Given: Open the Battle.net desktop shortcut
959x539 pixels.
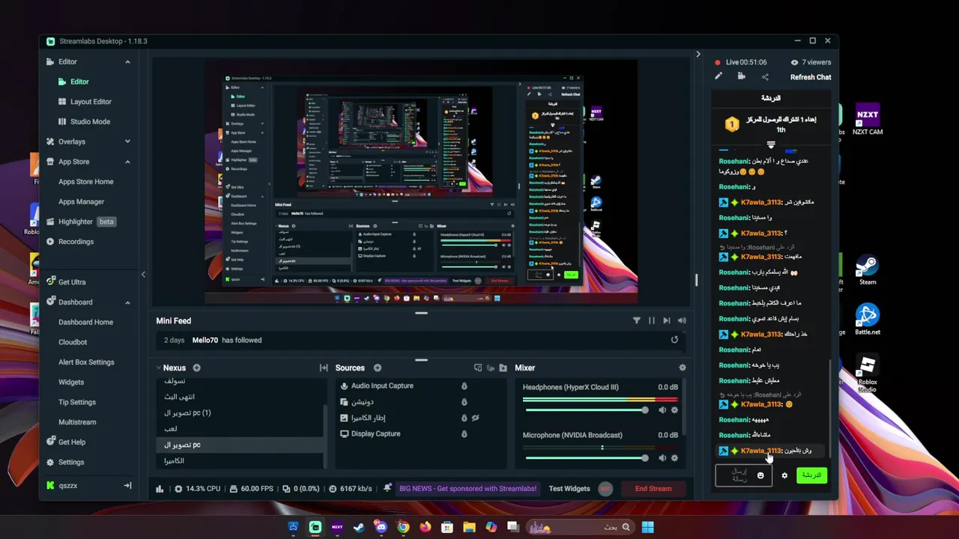Looking at the screenshot, I should click(868, 320).
